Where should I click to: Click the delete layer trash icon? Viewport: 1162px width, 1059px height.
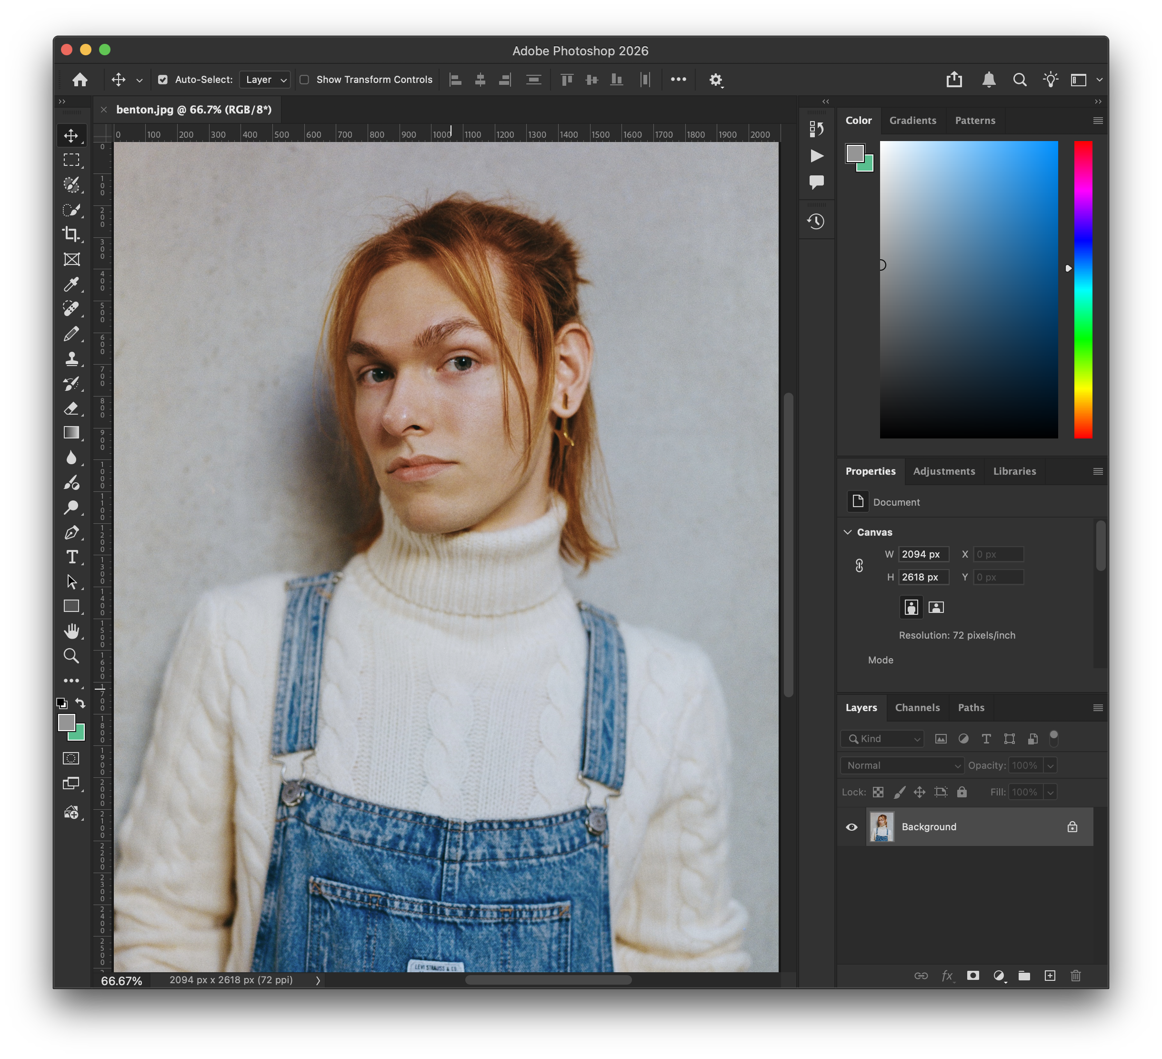(1075, 976)
